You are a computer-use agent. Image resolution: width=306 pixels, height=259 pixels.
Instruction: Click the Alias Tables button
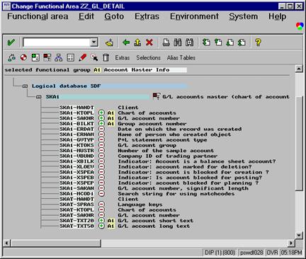coord(181,58)
